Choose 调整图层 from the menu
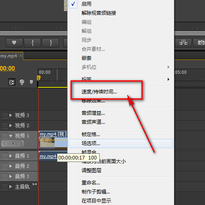 pos(121,171)
